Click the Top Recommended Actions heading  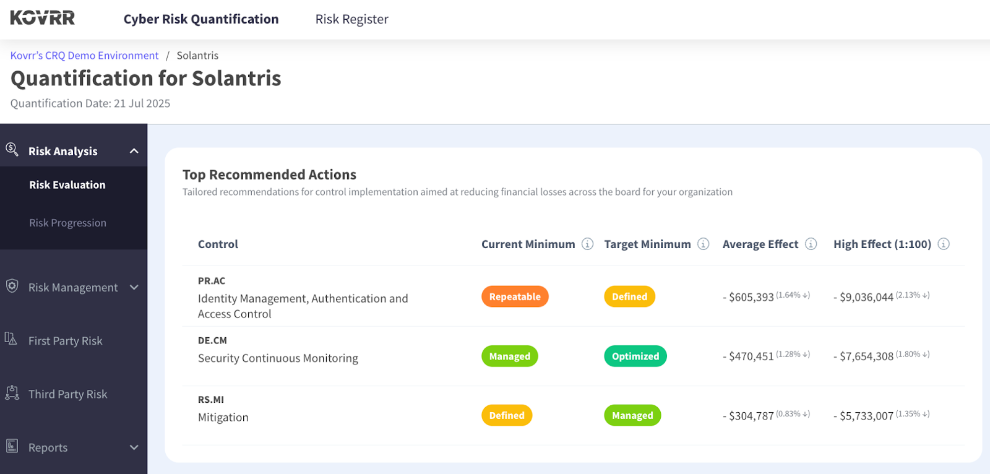click(269, 175)
